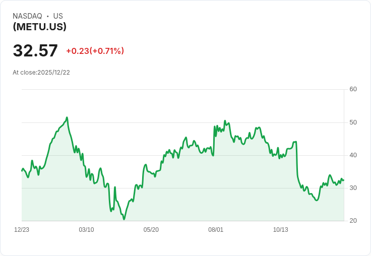Click the dot separator between NASDAQ and US

tap(47, 16)
